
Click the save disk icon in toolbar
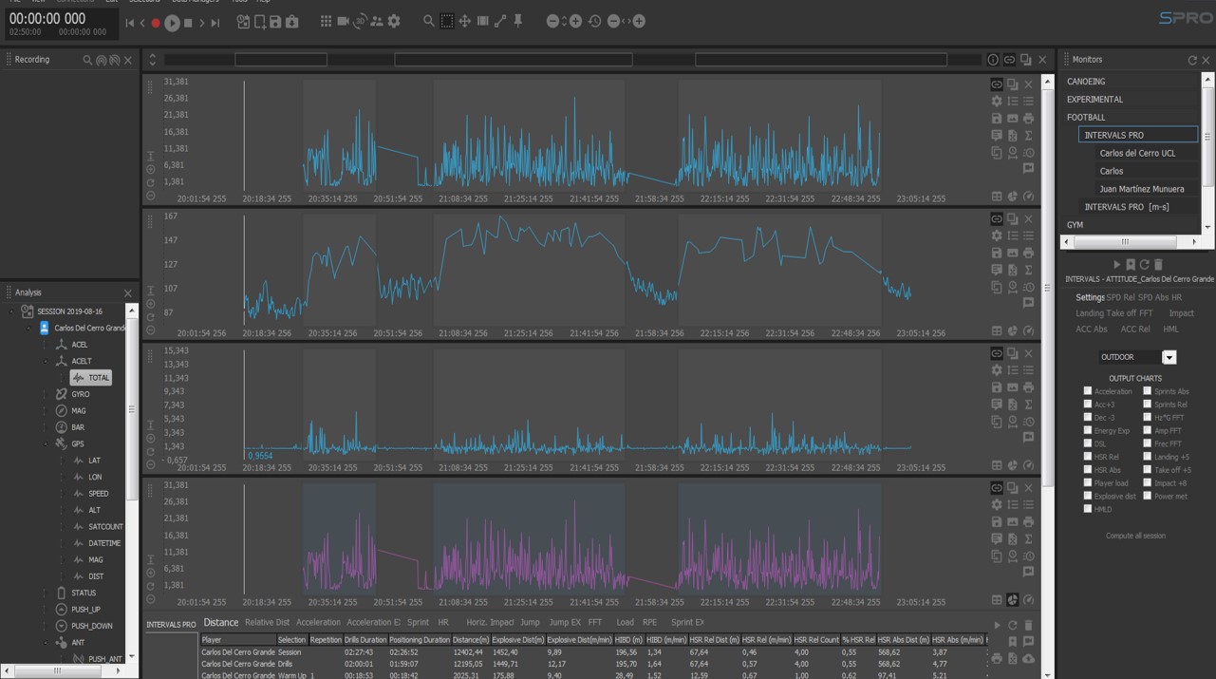[x=275, y=21]
